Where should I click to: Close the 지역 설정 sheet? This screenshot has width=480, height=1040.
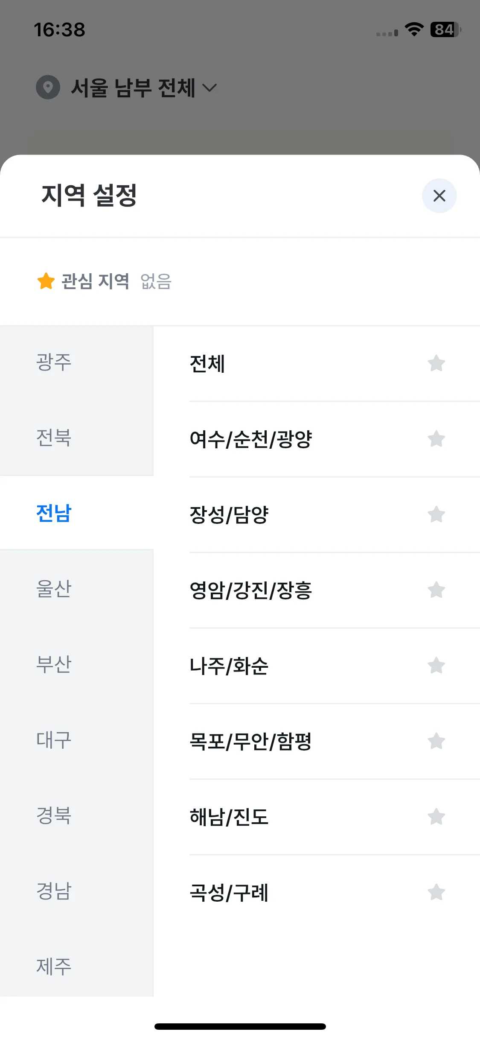pyautogui.click(x=439, y=196)
